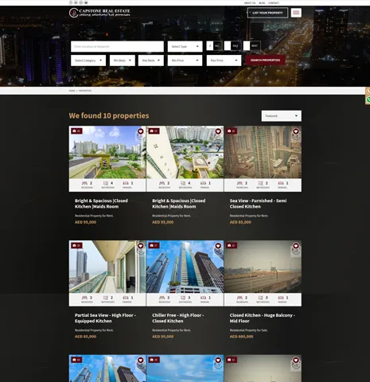Open Sea View Furnished listing photo thumbnail
The image size is (370, 382).
[263, 152]
